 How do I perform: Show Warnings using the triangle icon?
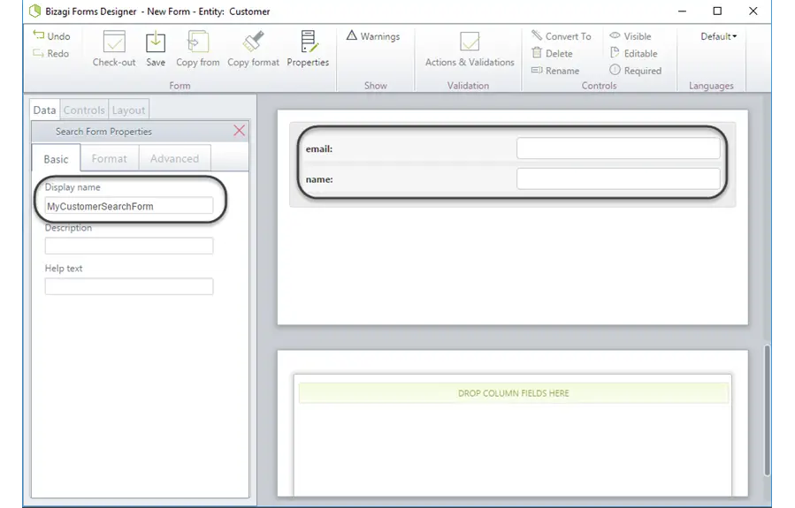(352, 35)
